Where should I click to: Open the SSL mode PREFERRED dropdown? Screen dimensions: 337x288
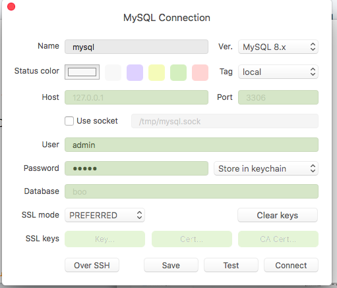point(105,215)
